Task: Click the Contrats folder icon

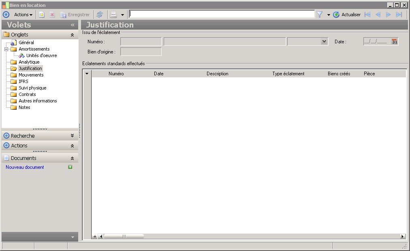Action: pos(14,94)
